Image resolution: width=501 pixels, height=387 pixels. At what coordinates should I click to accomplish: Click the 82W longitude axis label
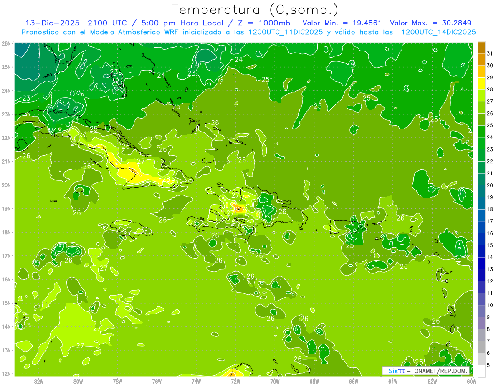(39, 381)
